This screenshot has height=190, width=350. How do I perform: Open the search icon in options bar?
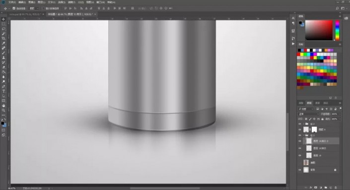pyautogui.click(x=337, y=8)
